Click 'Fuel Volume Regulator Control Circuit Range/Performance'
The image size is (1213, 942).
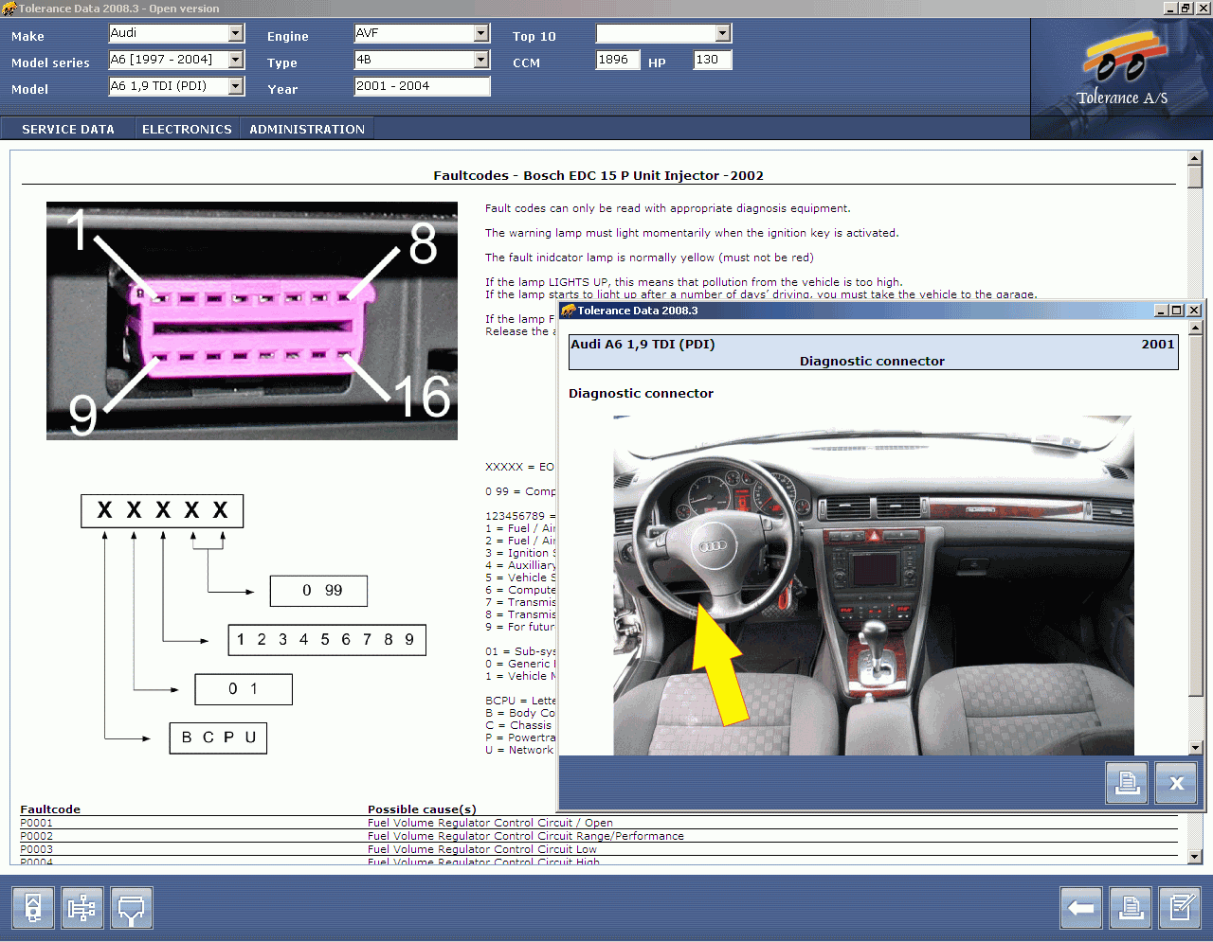click(x=526, y=836)
